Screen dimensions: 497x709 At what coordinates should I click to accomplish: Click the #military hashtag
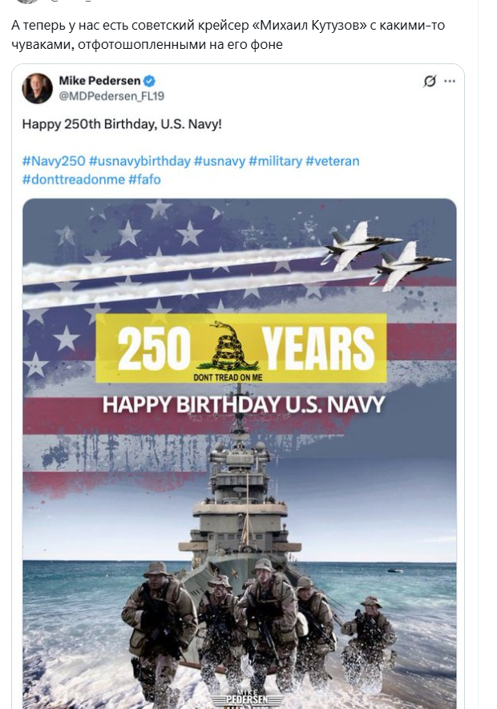point(274,161)
